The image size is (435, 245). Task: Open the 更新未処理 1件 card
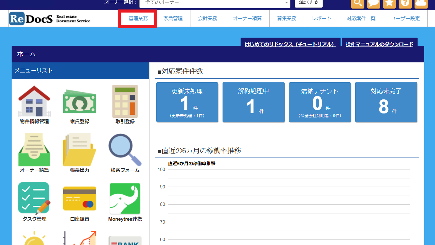point(187,102)
